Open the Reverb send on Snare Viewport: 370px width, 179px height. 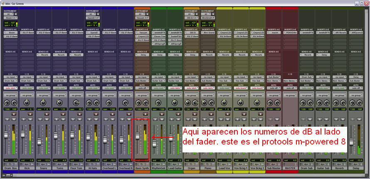click(x=43, y=55)
